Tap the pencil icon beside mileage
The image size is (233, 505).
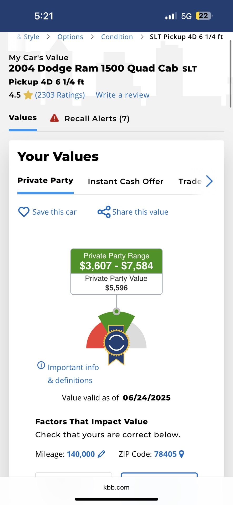(x=101, y=454)
